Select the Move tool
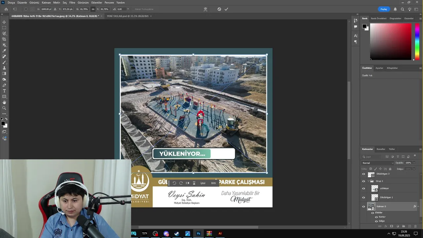 (4, 22)
